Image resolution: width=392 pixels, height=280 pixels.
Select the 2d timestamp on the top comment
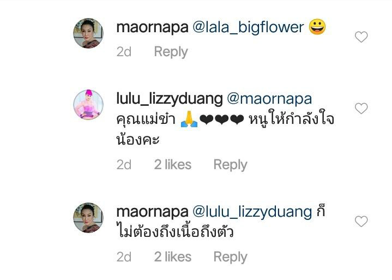[x=124, y=52]
